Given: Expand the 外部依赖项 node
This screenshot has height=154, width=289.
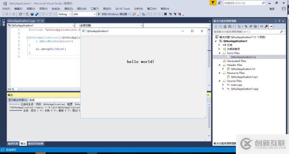Looking at the screenshot, I should (219, 49).
